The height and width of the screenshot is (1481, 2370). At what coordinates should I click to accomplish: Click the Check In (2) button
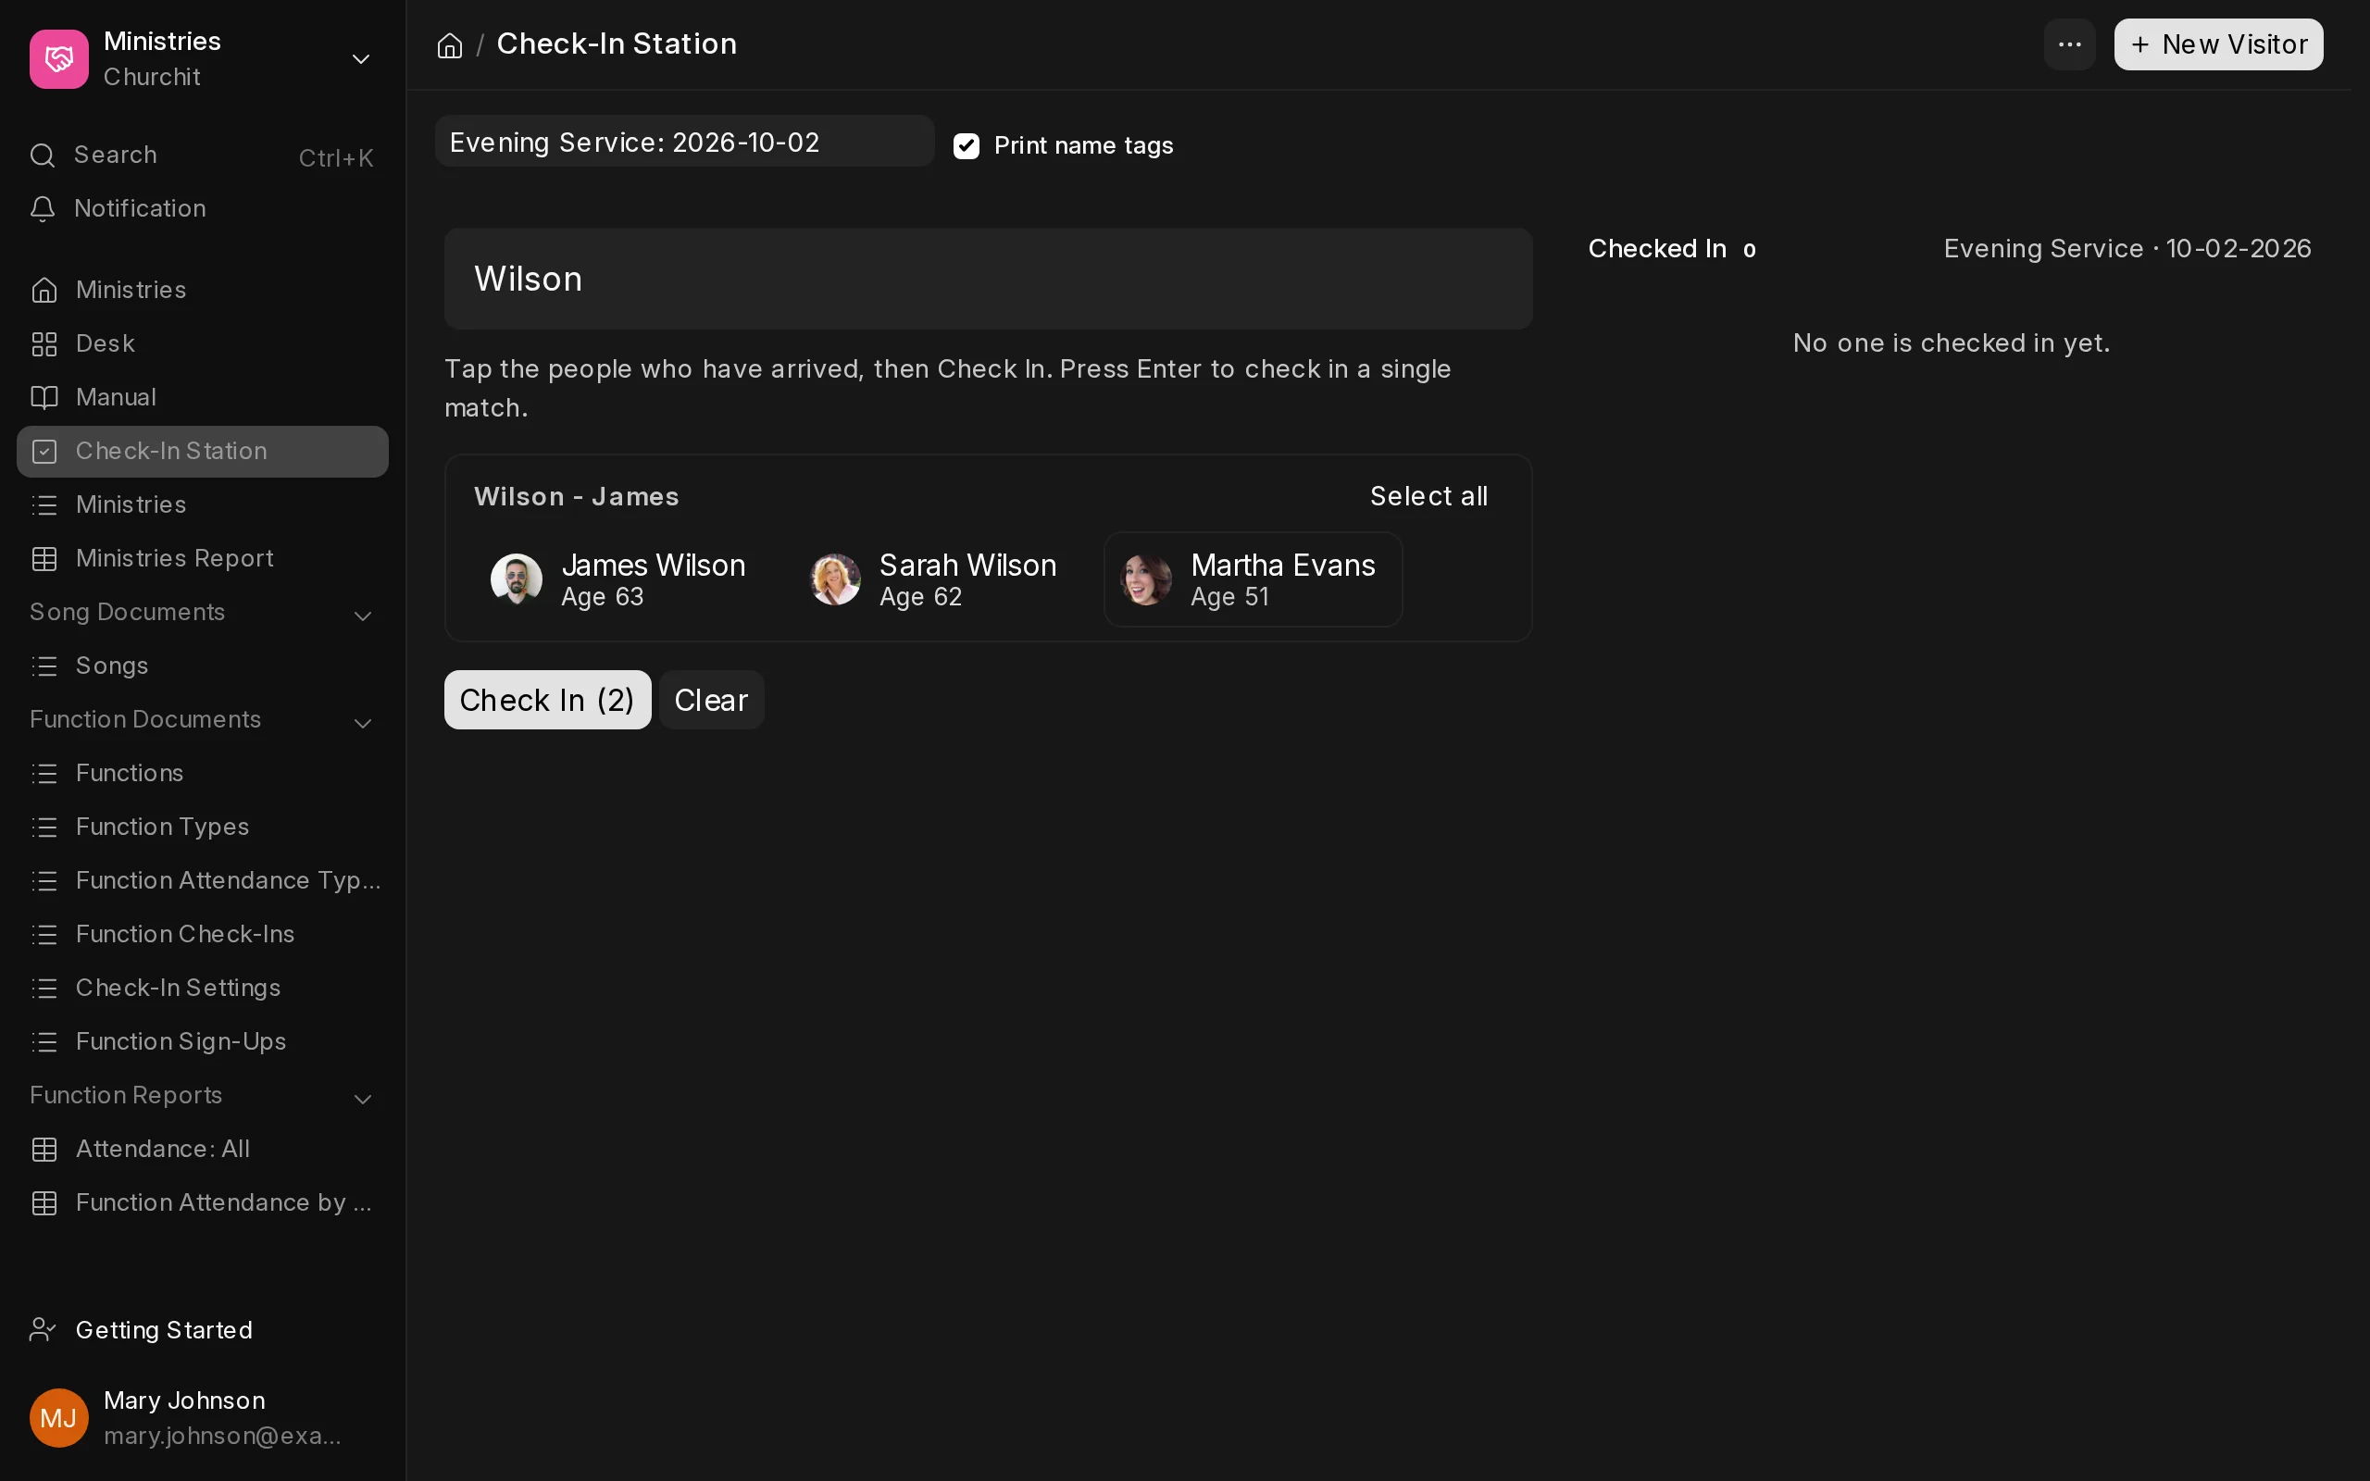click(547, 700)
